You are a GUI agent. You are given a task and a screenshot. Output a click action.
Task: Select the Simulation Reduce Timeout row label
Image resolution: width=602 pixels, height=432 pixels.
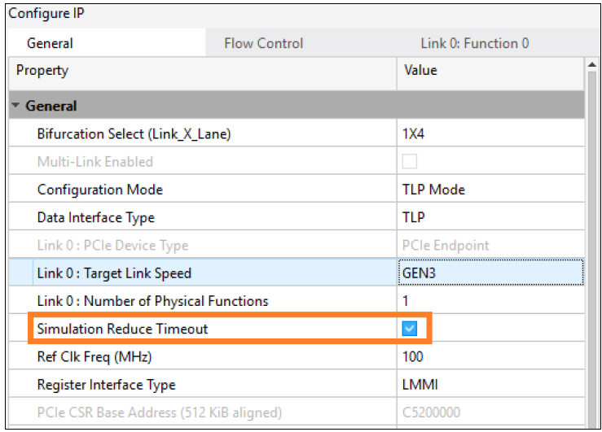point(122,329)
